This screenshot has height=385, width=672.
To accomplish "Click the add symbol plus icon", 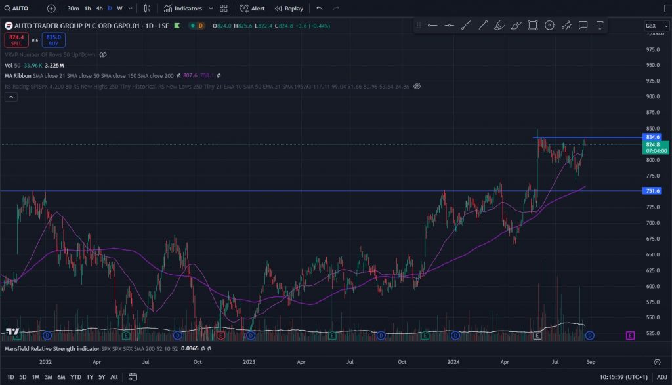I will pos(51,9).
